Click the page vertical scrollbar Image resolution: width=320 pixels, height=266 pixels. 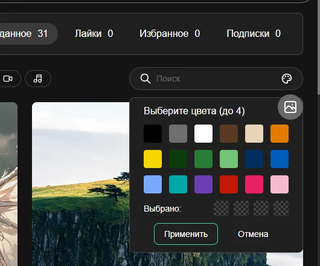pyautogui.click(x=318, y=47)
